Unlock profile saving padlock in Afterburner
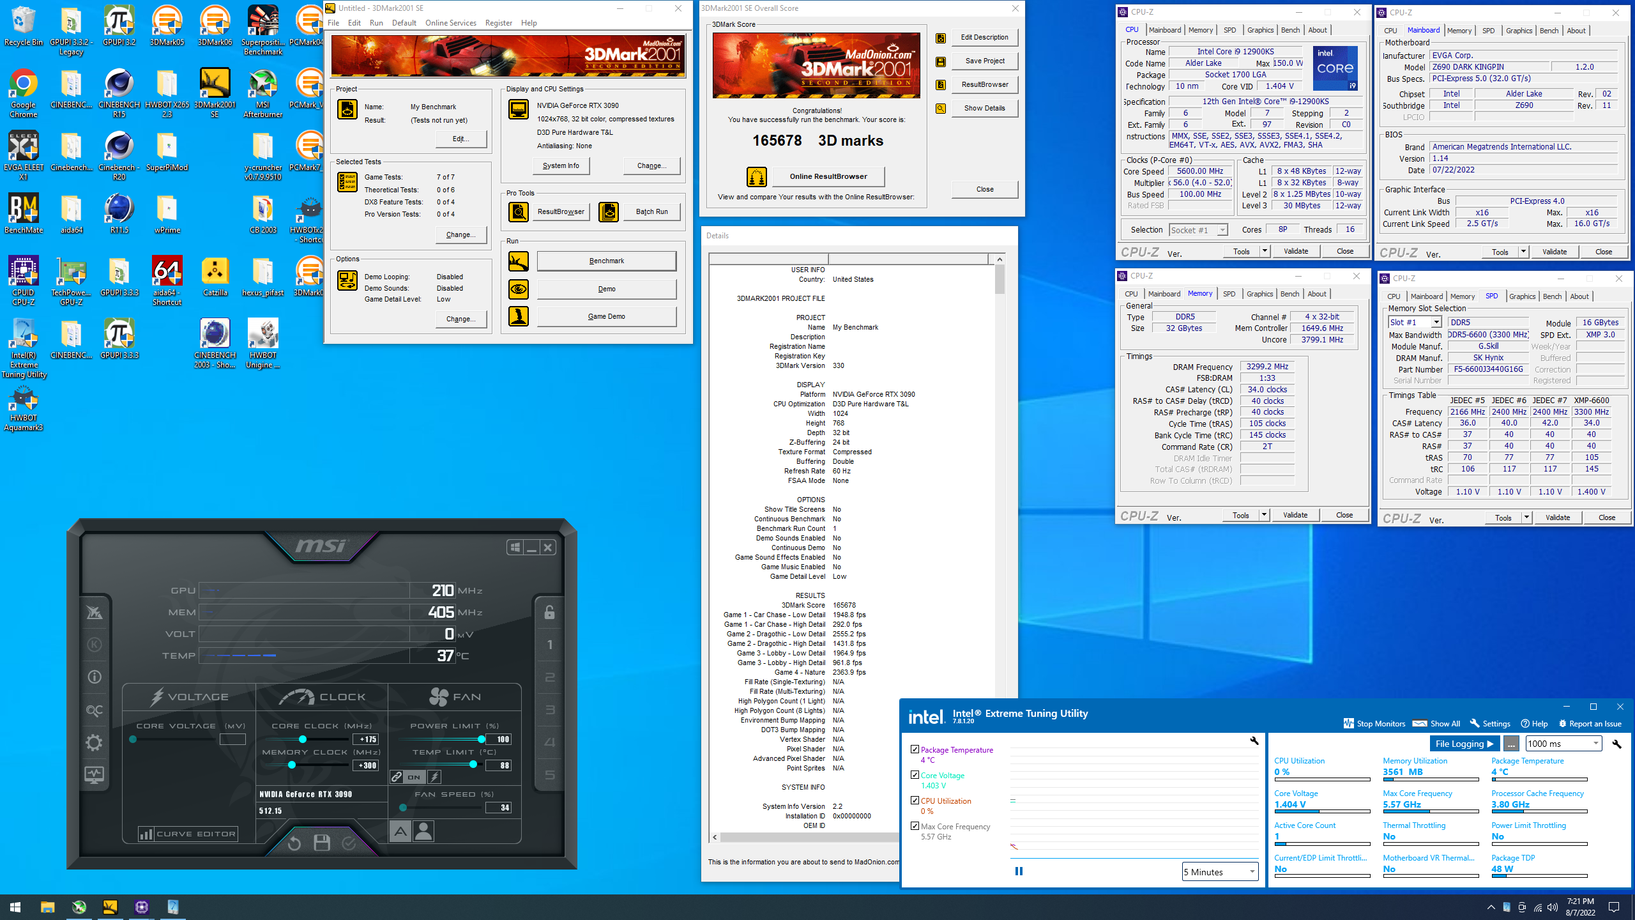Screen dimensions: 1635x920 coord(549,612)
